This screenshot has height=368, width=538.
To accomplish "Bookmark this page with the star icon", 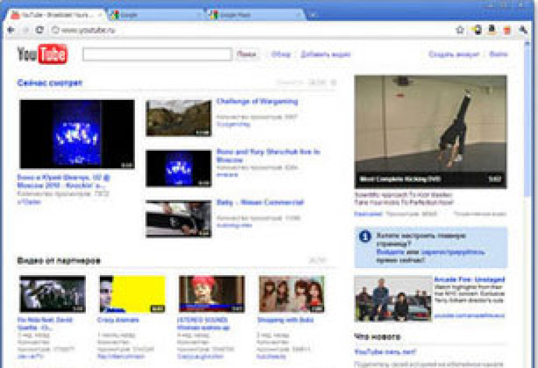I will 460,30.
